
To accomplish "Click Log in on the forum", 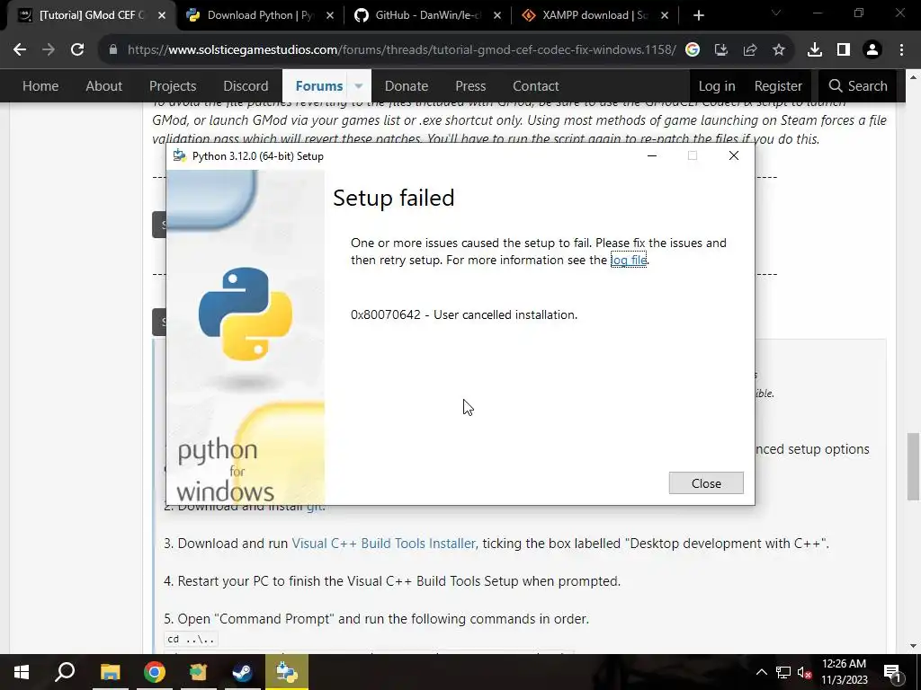I will pyautogui.click(x=717, y=85).
